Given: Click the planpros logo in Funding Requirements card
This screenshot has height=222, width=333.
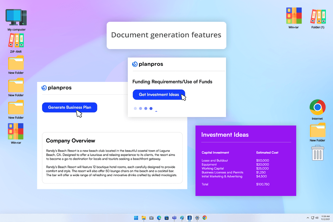Looking at the screenshot, I should 148,64.
